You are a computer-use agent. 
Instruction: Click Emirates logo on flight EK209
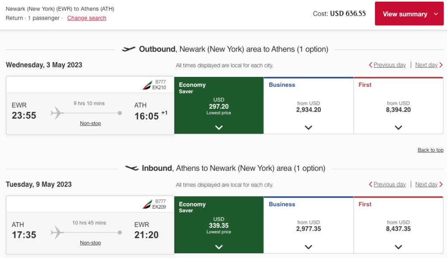point(147,204)
